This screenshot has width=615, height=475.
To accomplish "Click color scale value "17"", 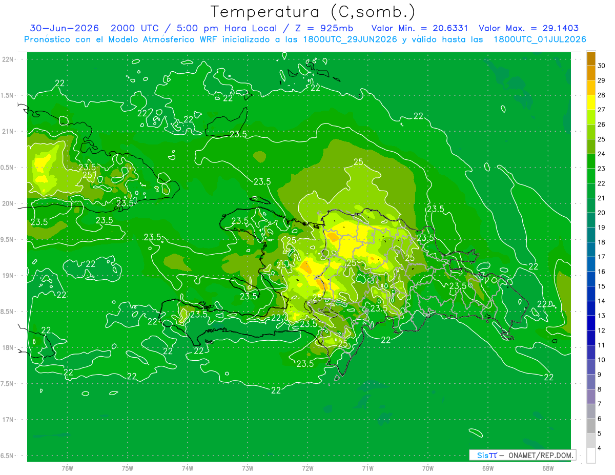I will (601, 257).
